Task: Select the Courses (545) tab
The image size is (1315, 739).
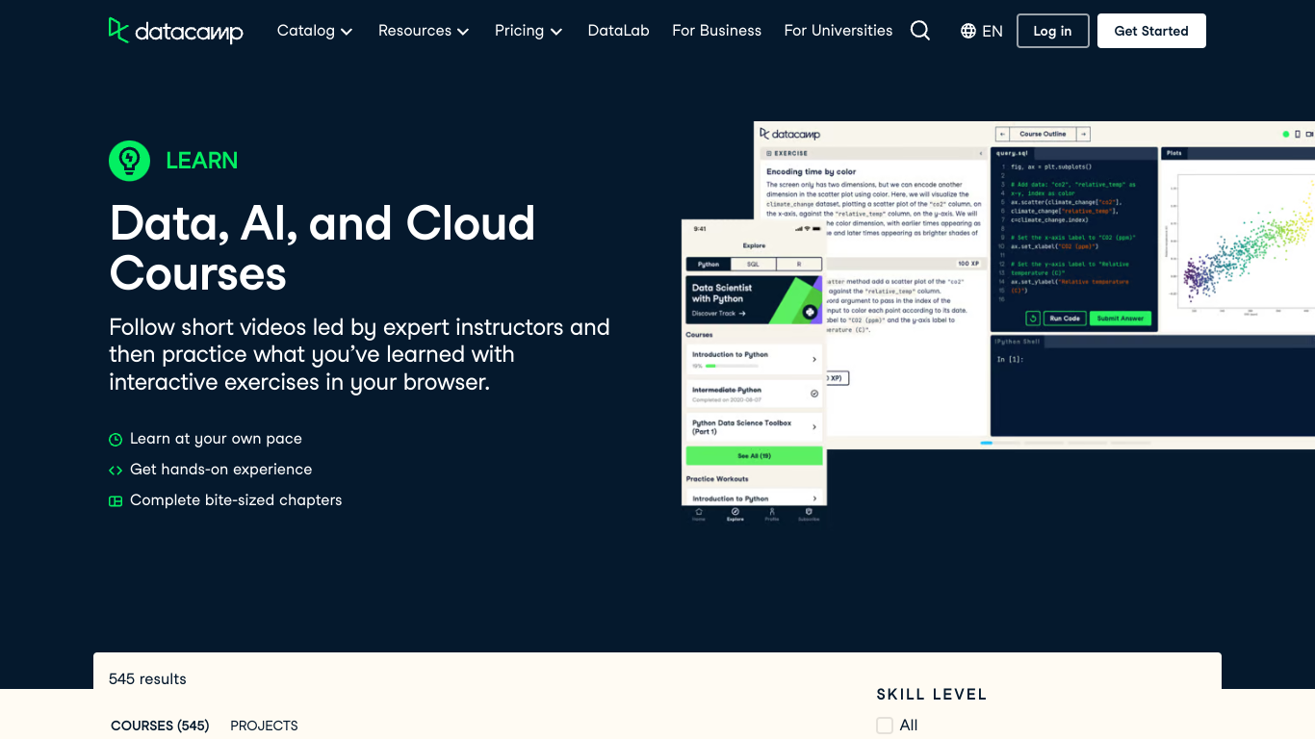Action: point(160,726)
